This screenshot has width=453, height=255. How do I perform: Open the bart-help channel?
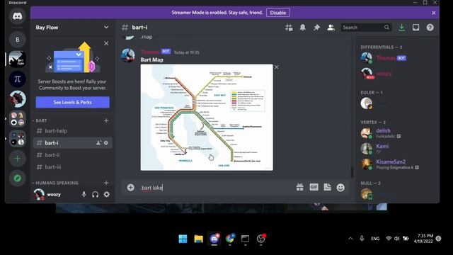(72, 131)
